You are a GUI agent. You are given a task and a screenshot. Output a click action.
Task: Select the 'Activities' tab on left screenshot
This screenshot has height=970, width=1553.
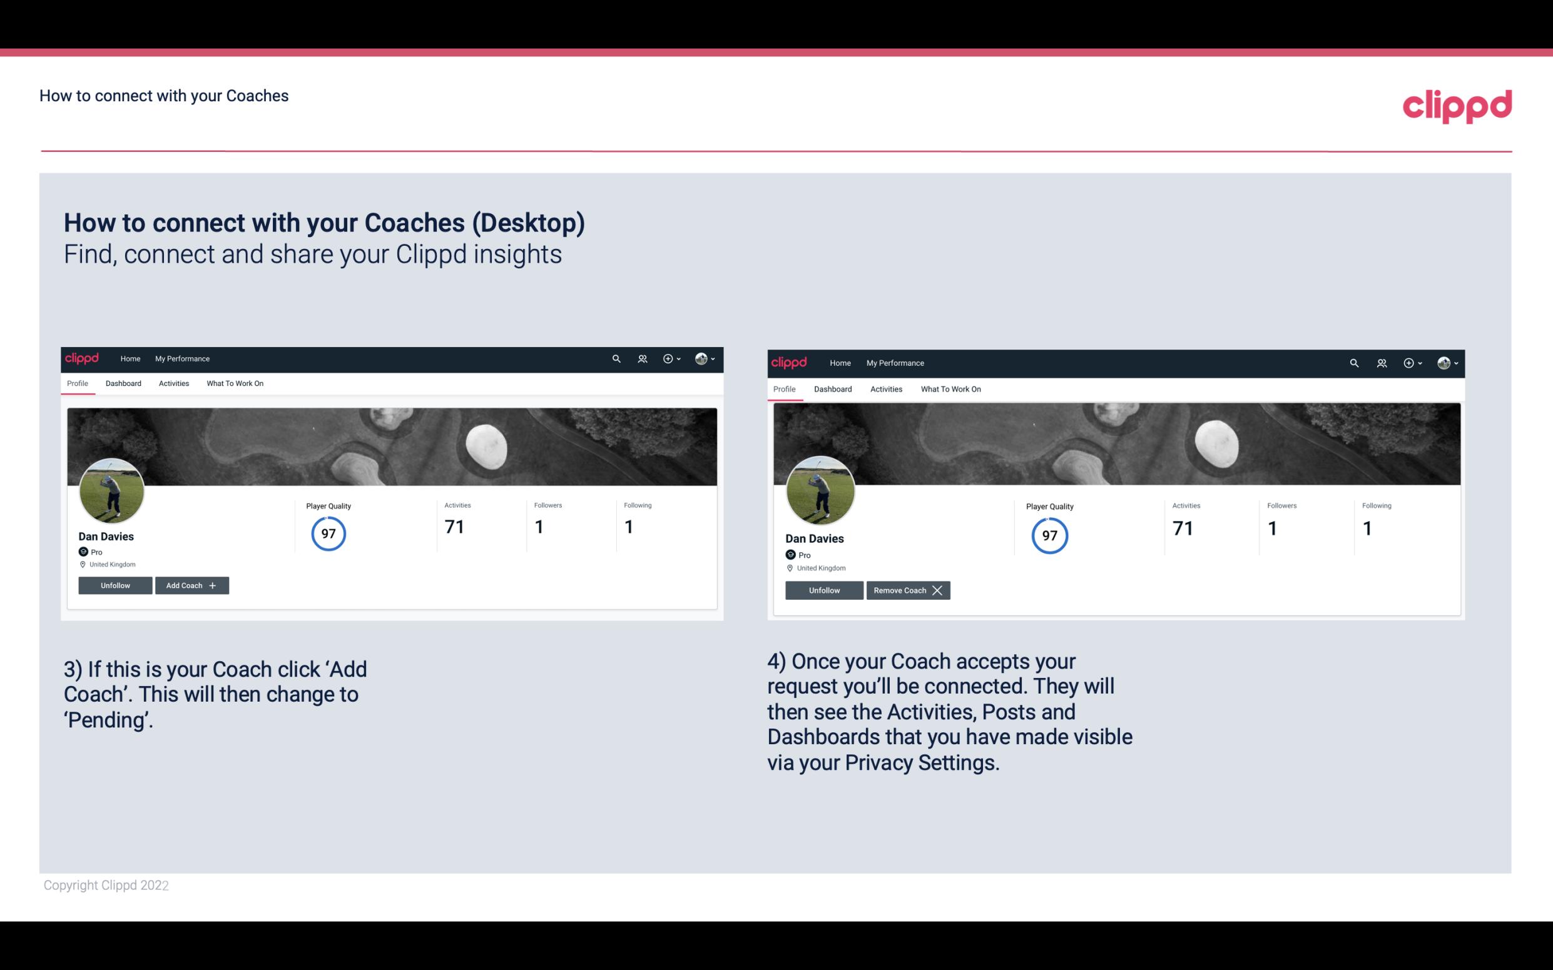pos(173,383)
